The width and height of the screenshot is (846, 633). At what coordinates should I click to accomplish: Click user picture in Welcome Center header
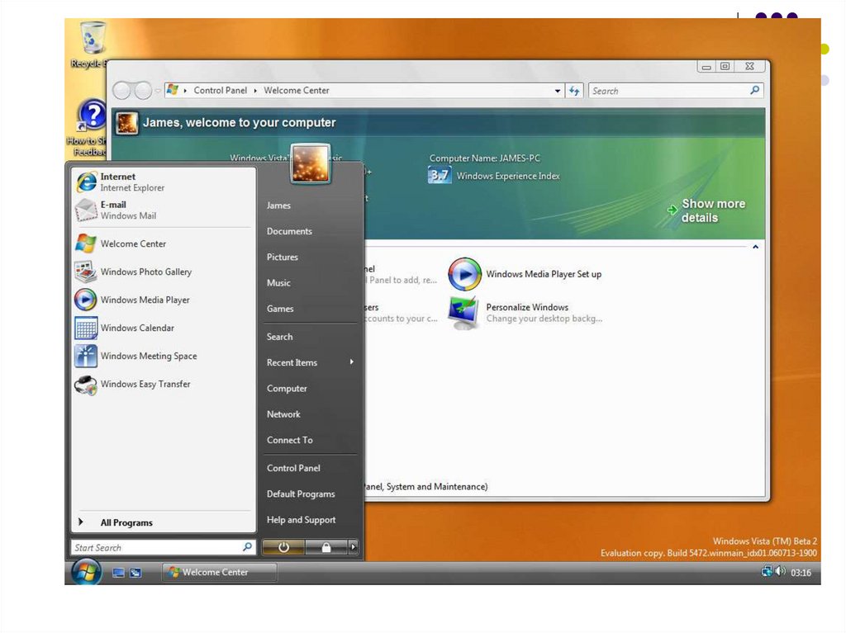(x=126, y=123)
